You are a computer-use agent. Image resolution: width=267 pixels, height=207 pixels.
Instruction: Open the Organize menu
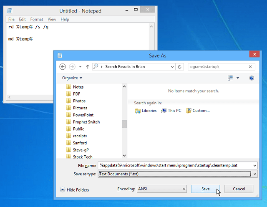tap(72, 78)
